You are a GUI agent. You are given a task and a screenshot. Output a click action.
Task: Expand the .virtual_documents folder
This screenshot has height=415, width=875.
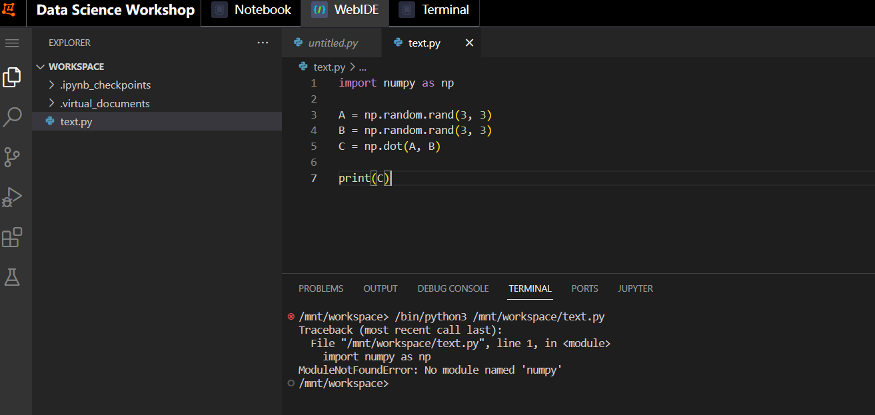click(157, 103)
